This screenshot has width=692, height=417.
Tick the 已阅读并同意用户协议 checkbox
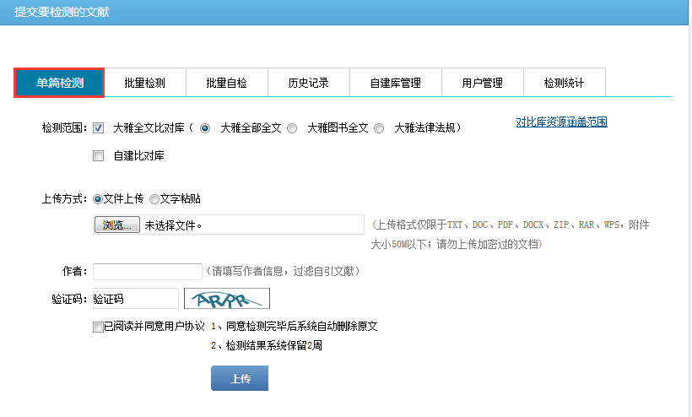(99, 327)
